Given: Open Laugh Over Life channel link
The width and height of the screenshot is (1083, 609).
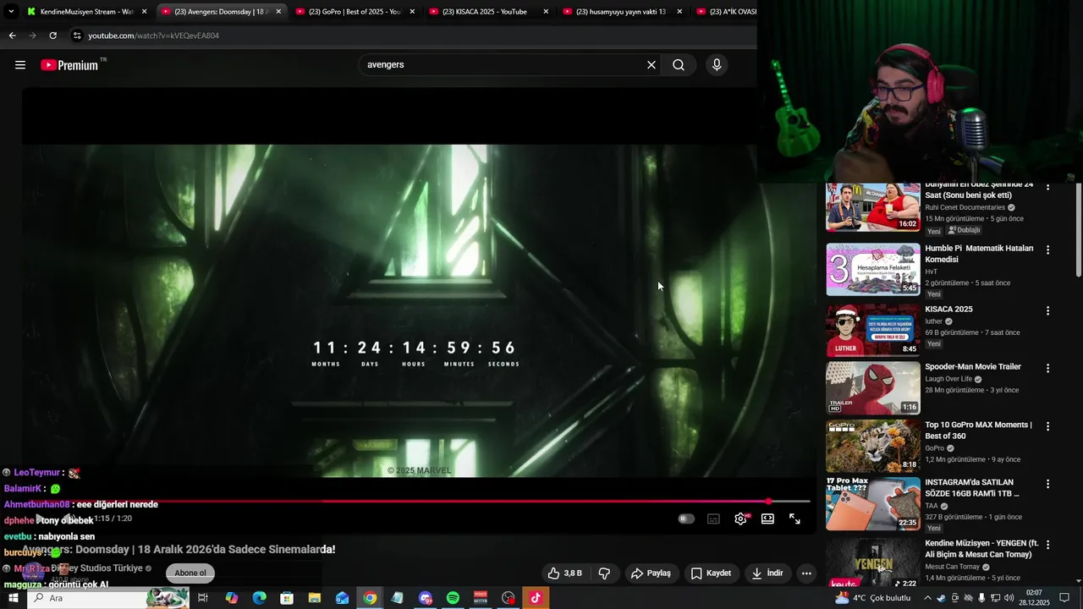Looking at the screenshot, I should (x=948, y=379).
